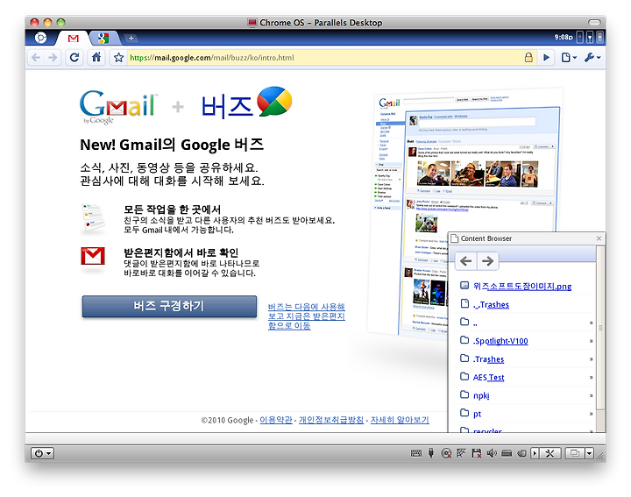Bookmark this page with the star

118,58
